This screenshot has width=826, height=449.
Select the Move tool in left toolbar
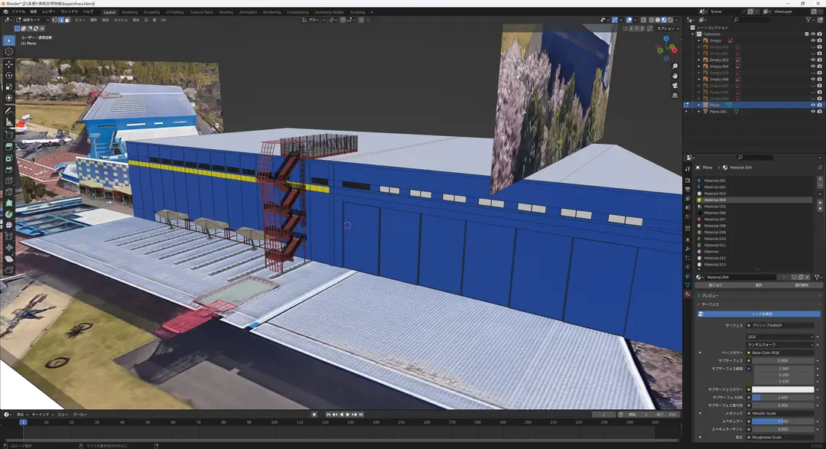(x=9, y=64)
